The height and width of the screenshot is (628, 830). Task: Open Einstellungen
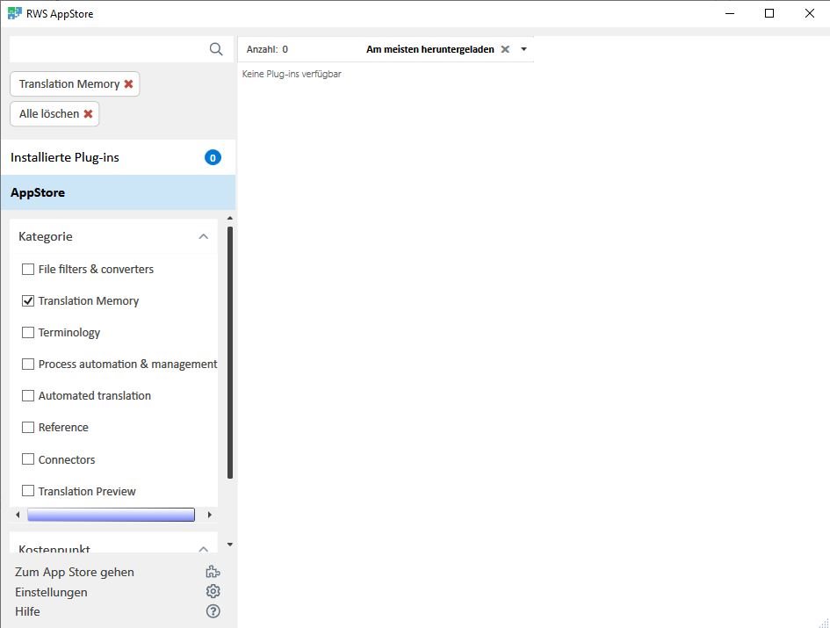pos(51,592)
